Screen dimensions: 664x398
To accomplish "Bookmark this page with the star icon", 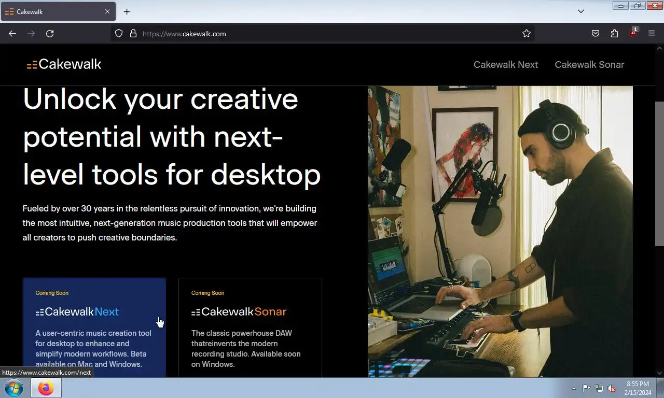I will (527, 34).
